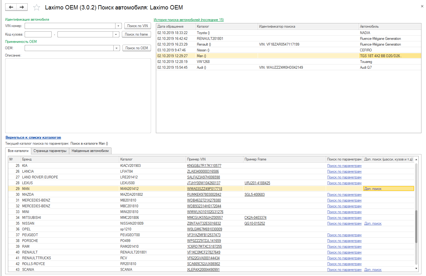Add page to favorites with star icon
Screen dimensions: 426x276
pos(36,7)
